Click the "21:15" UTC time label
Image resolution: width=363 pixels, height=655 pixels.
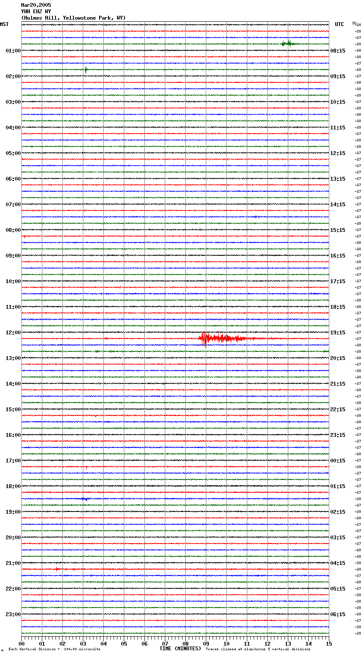coord(338,384)
